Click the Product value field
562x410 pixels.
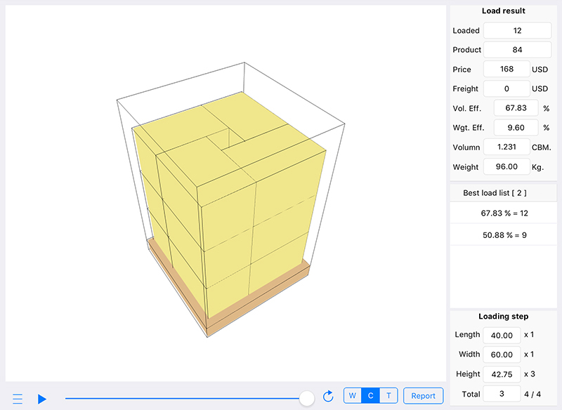coord(517,50)
